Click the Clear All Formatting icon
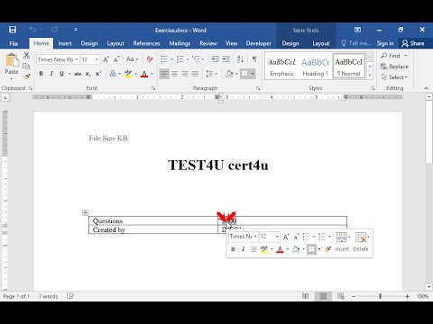This screenshot has width=433, height=324. pos(150,59)
